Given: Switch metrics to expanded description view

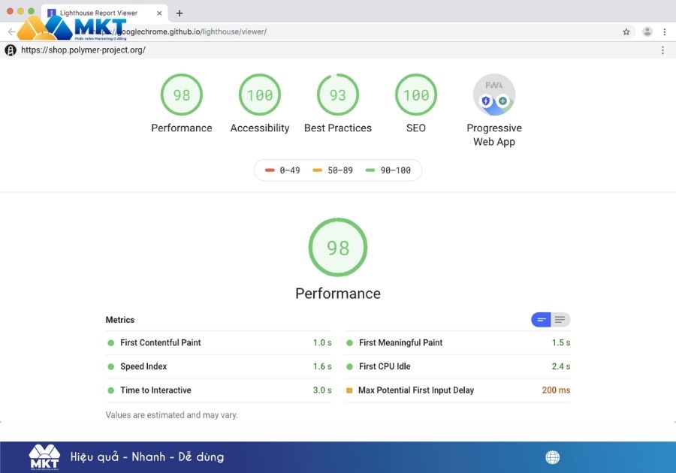Looking at the screenshot, I should click(x=560, y=320).
